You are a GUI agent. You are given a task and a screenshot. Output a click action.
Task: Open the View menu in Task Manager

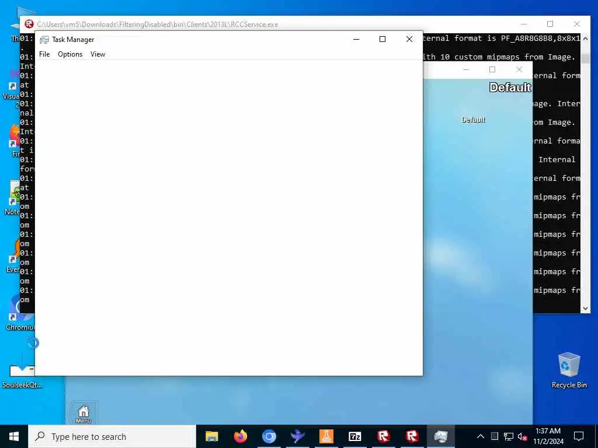click(x=98, y=54)
